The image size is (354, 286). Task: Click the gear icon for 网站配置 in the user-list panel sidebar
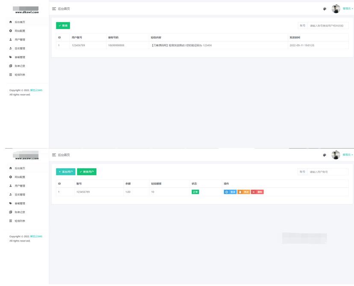[x=11, y=177]
